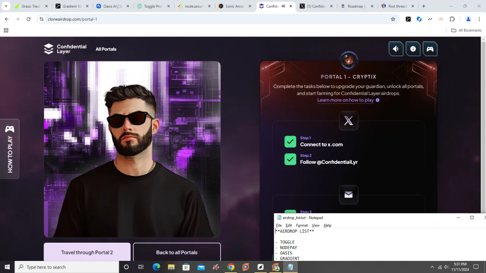
Task: Open Notepad Format menu
Action: [x=302, y=225]
